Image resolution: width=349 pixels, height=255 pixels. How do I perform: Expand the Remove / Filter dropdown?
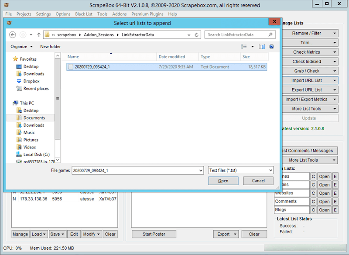coord(335,33)
